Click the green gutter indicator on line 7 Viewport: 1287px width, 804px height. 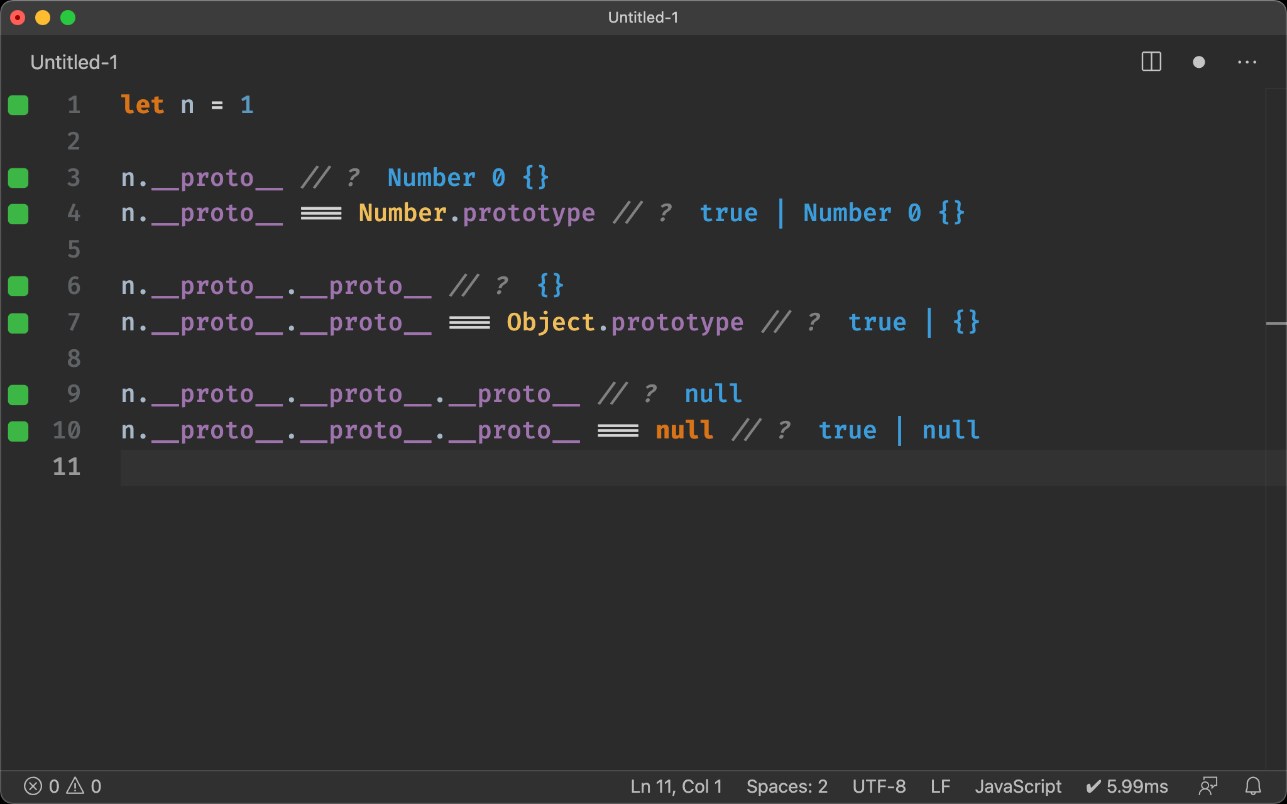[18, 323]
